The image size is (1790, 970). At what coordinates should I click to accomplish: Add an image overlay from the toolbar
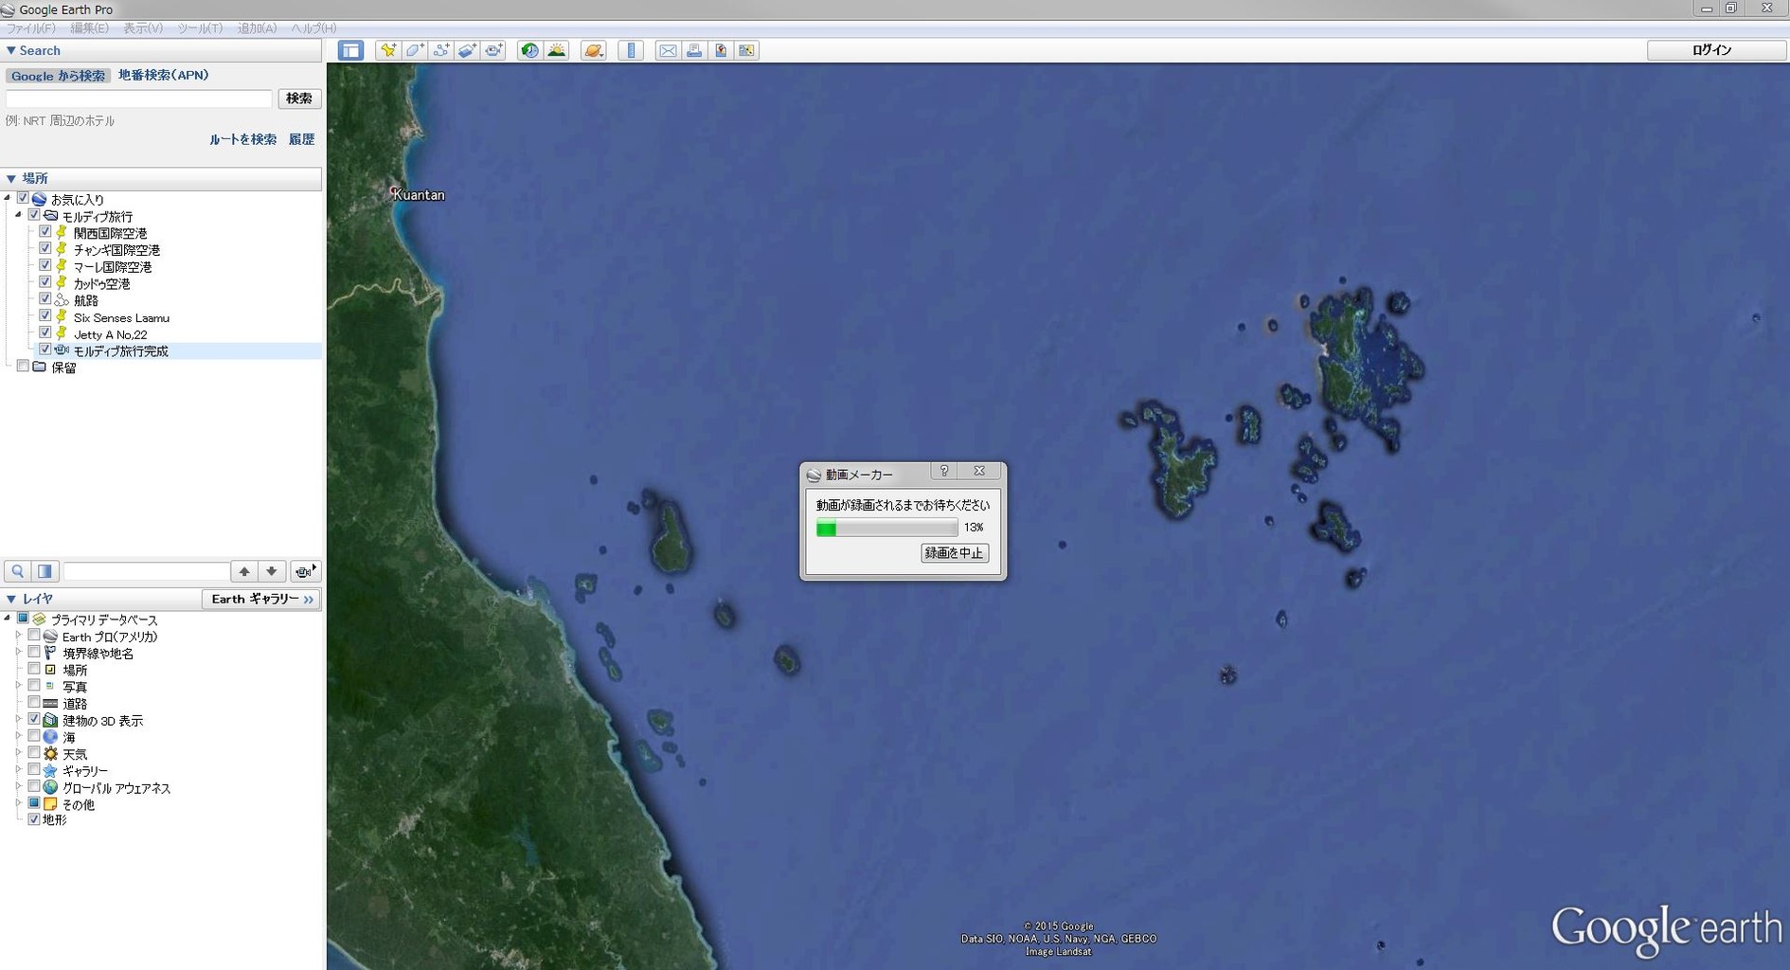467,51
